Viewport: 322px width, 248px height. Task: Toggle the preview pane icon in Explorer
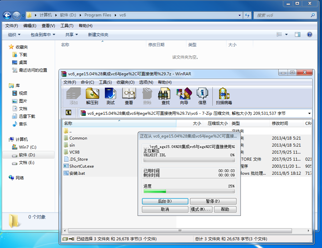click(298, 34)
